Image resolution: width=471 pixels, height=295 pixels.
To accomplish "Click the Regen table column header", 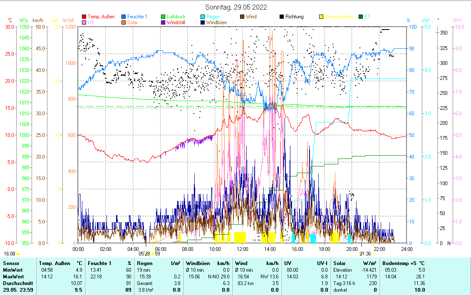I will pyautogui.click(x=145, y=263).
